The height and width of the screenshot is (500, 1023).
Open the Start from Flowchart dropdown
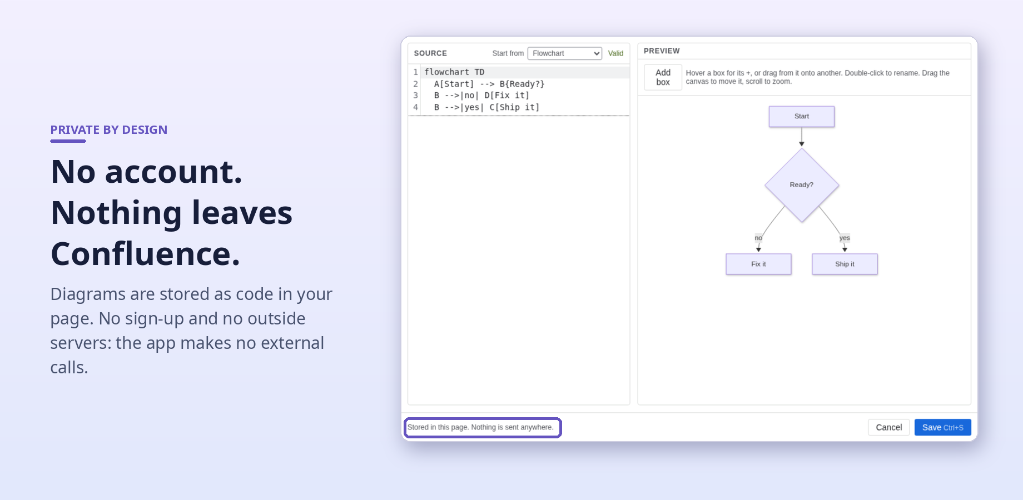[x=564, y=53]
